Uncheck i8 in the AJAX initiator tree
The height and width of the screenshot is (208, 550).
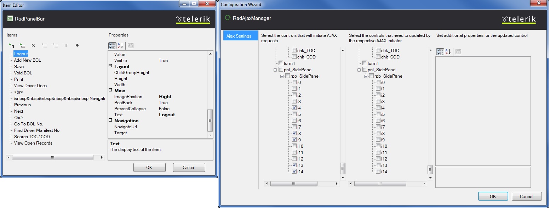[294, 133]
